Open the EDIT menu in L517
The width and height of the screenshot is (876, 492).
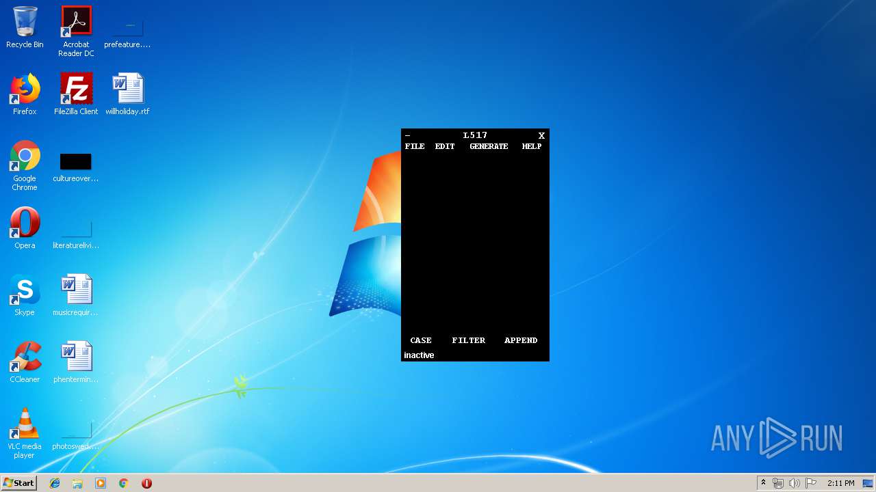445,146
